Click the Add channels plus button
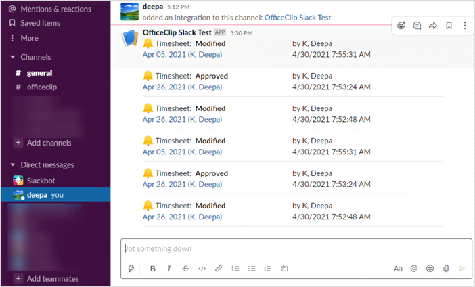475x287 pixels. point(18,143)
